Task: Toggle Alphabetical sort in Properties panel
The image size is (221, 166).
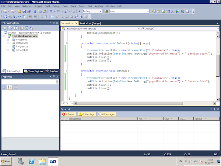Action: click(x=9, y=87)
